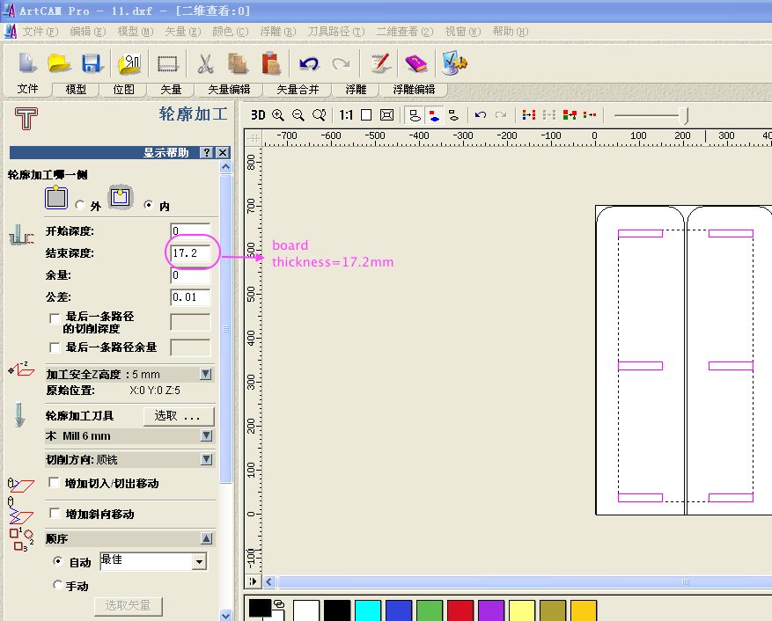The image size is (772, 621).
Task: Close the profile toolpath panel X
Action: 223,152
